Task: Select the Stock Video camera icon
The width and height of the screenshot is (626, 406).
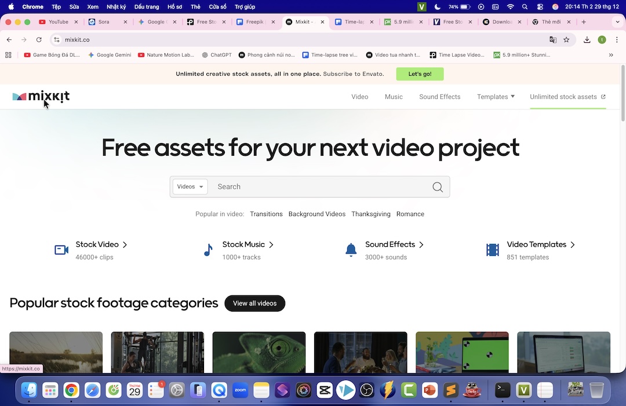Action: pos(61,249)
